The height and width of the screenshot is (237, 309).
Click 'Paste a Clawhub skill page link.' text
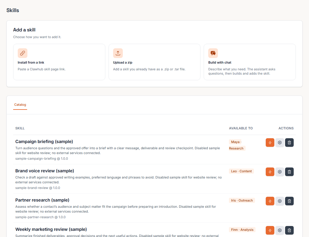click(42, 69)
